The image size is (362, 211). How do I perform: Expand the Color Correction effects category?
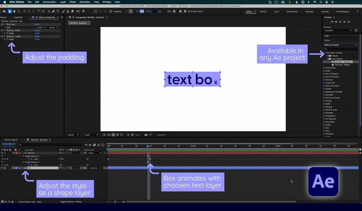coord(324,86)
